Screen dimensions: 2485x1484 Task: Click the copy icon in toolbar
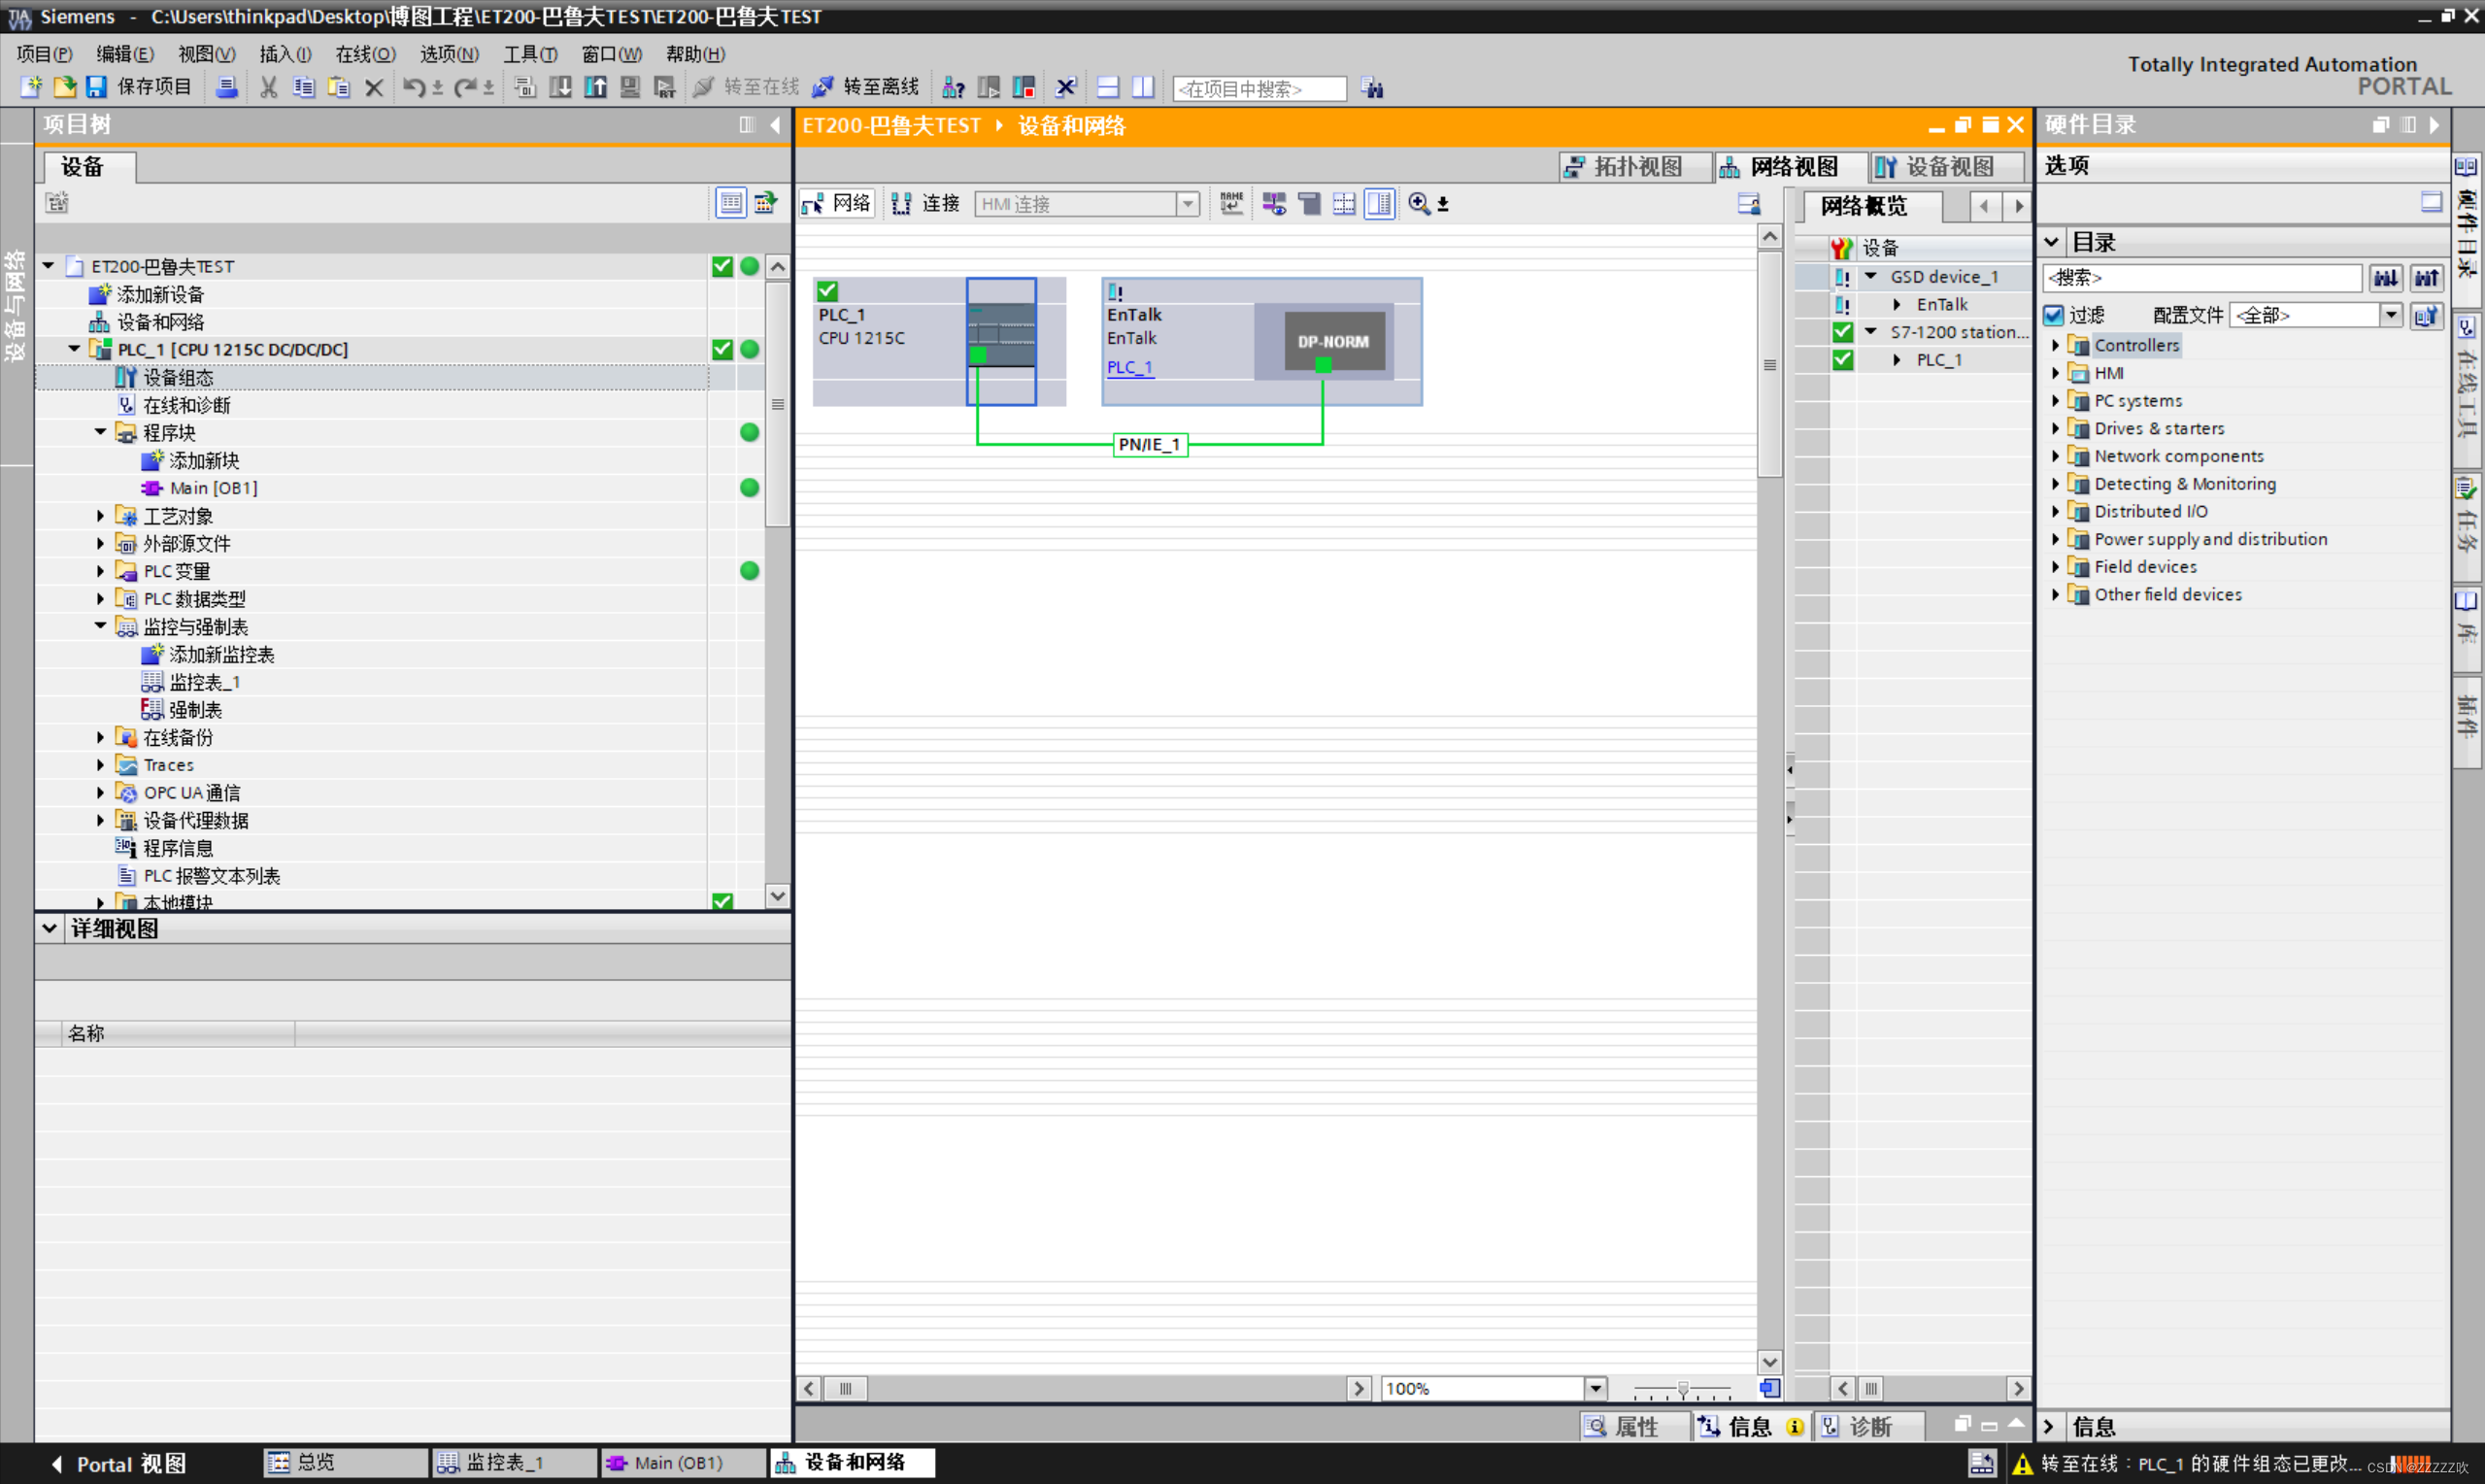click(303, 87)
